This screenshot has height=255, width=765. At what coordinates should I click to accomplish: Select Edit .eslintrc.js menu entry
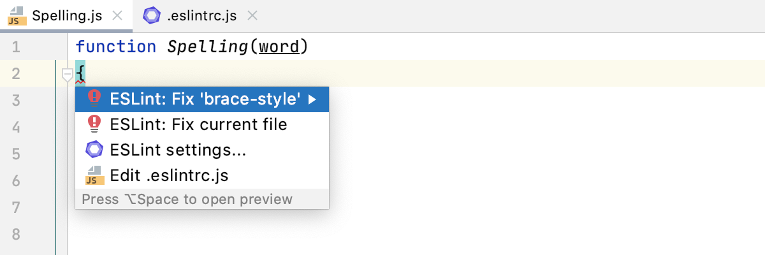[x=169, y=175]
